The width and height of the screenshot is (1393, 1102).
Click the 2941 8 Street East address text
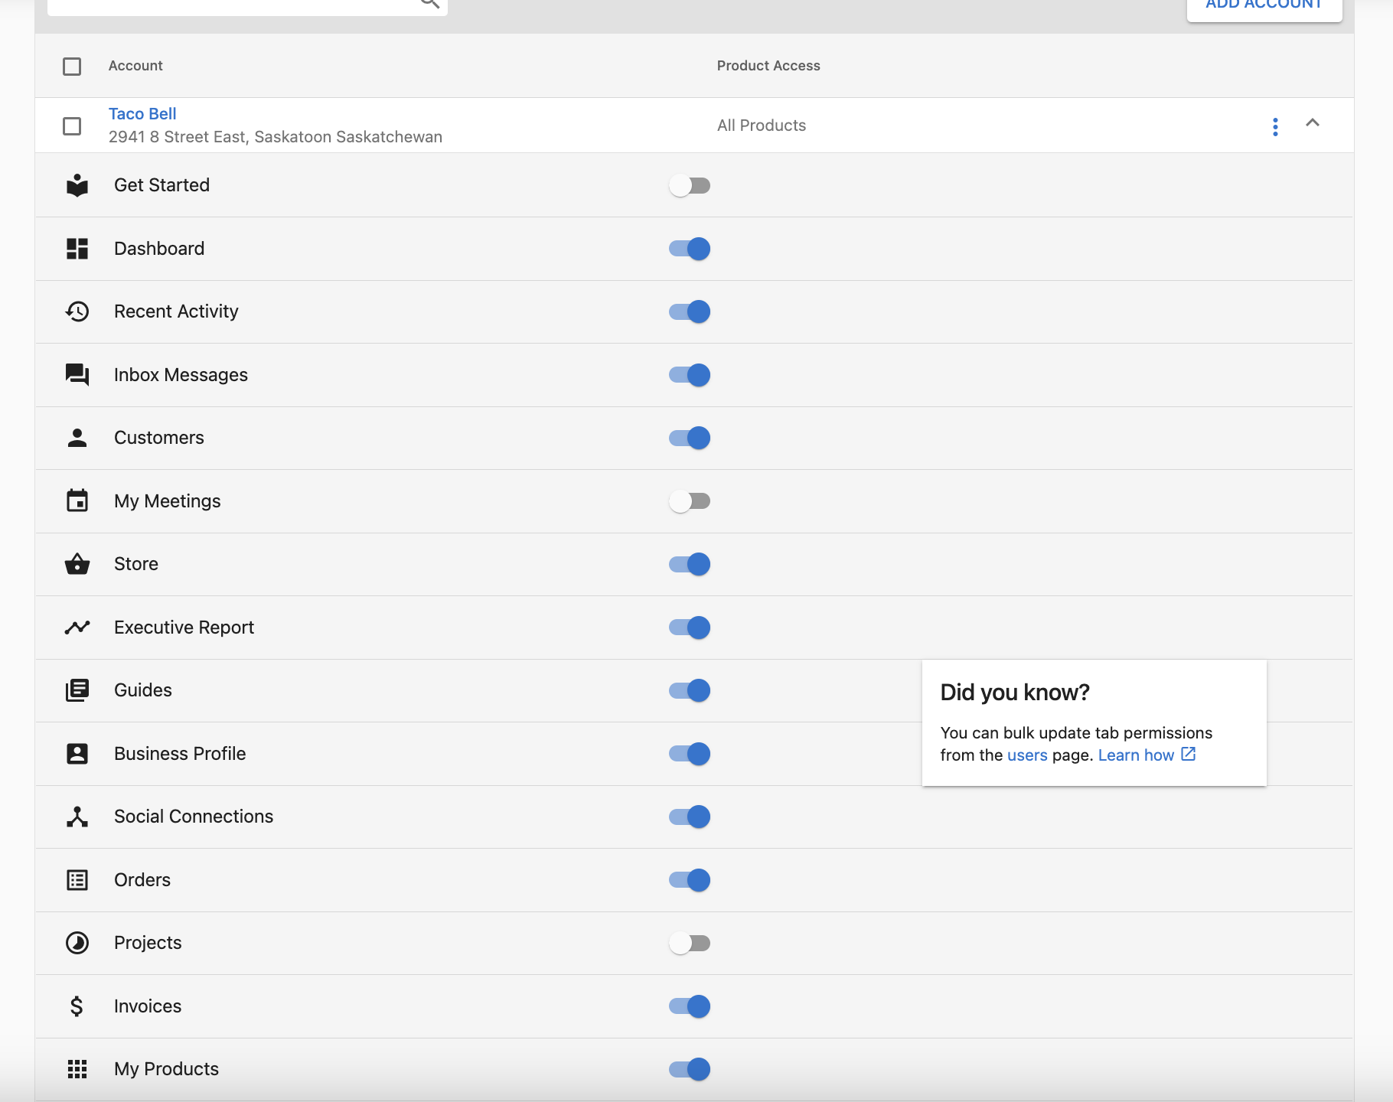coord(276,137)
